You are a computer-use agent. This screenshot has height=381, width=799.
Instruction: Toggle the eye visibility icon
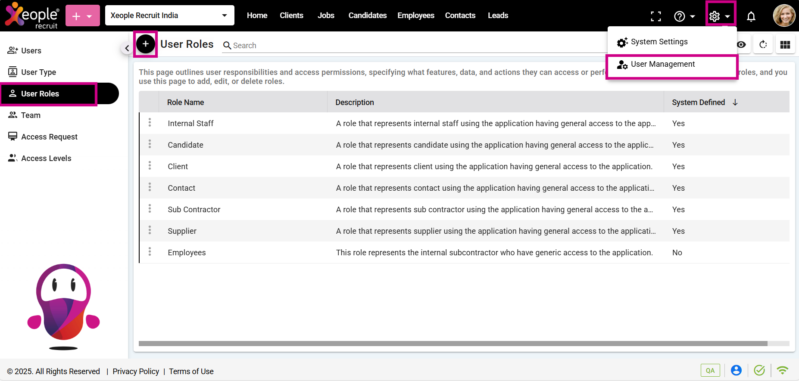(x=741, y=45)
